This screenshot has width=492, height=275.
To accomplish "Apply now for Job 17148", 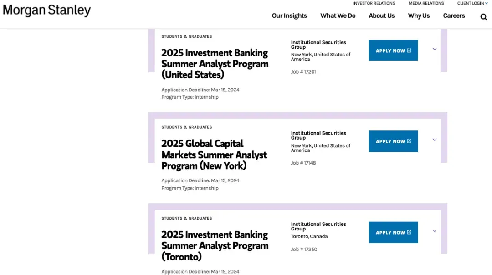I will click(x=393, y=141).
